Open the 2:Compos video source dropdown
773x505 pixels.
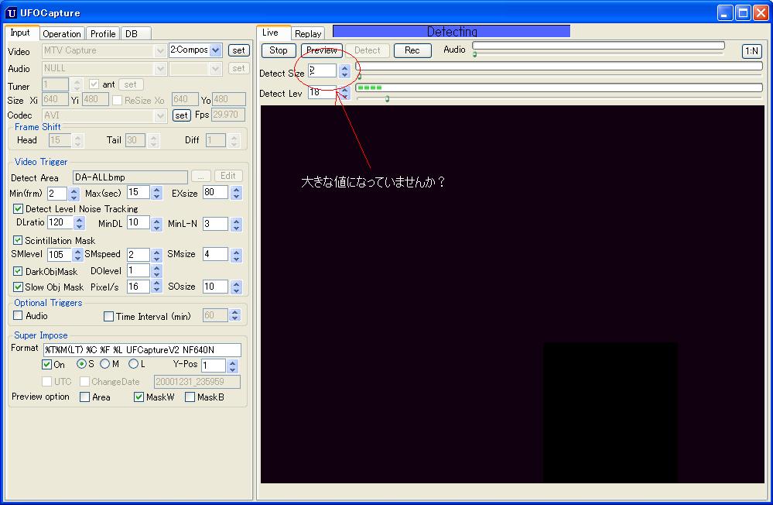point(215,50)
